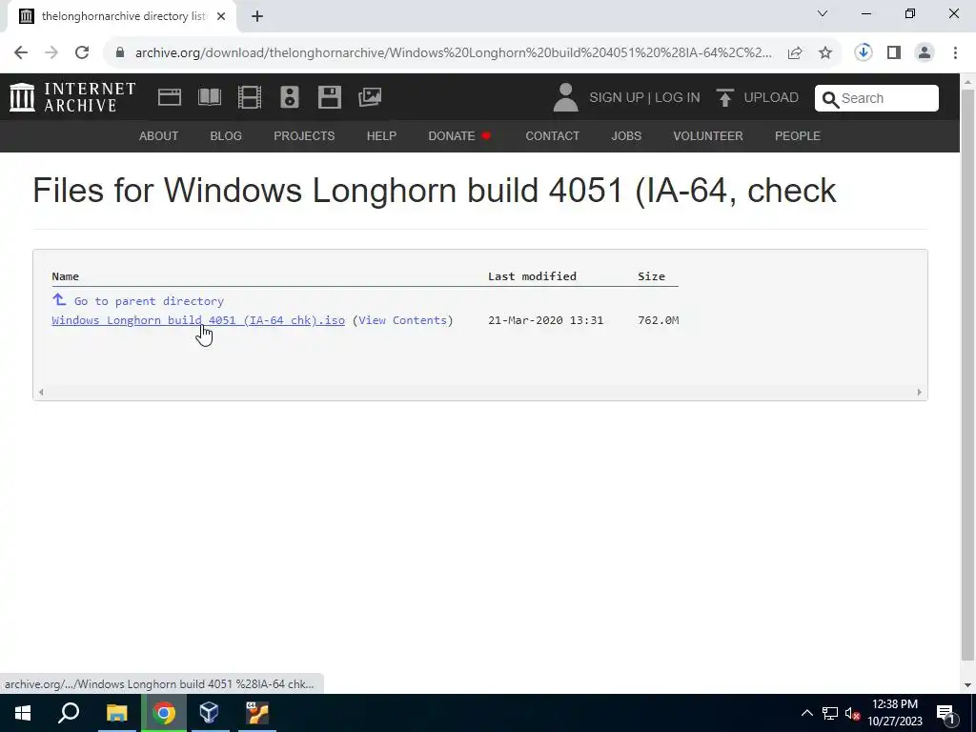
Task: Open a new browser tab
Action: [x=257, y=16]
